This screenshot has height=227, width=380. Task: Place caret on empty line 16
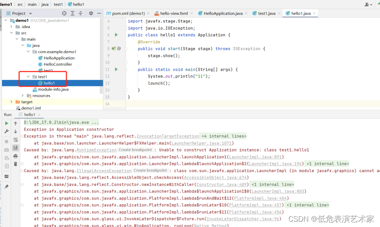coord(252,104)
